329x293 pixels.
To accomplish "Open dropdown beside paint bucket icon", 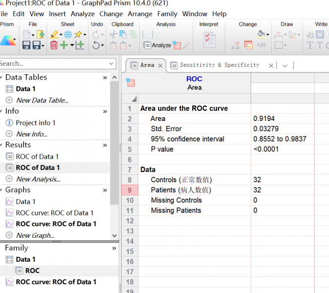I will point(268,35).
